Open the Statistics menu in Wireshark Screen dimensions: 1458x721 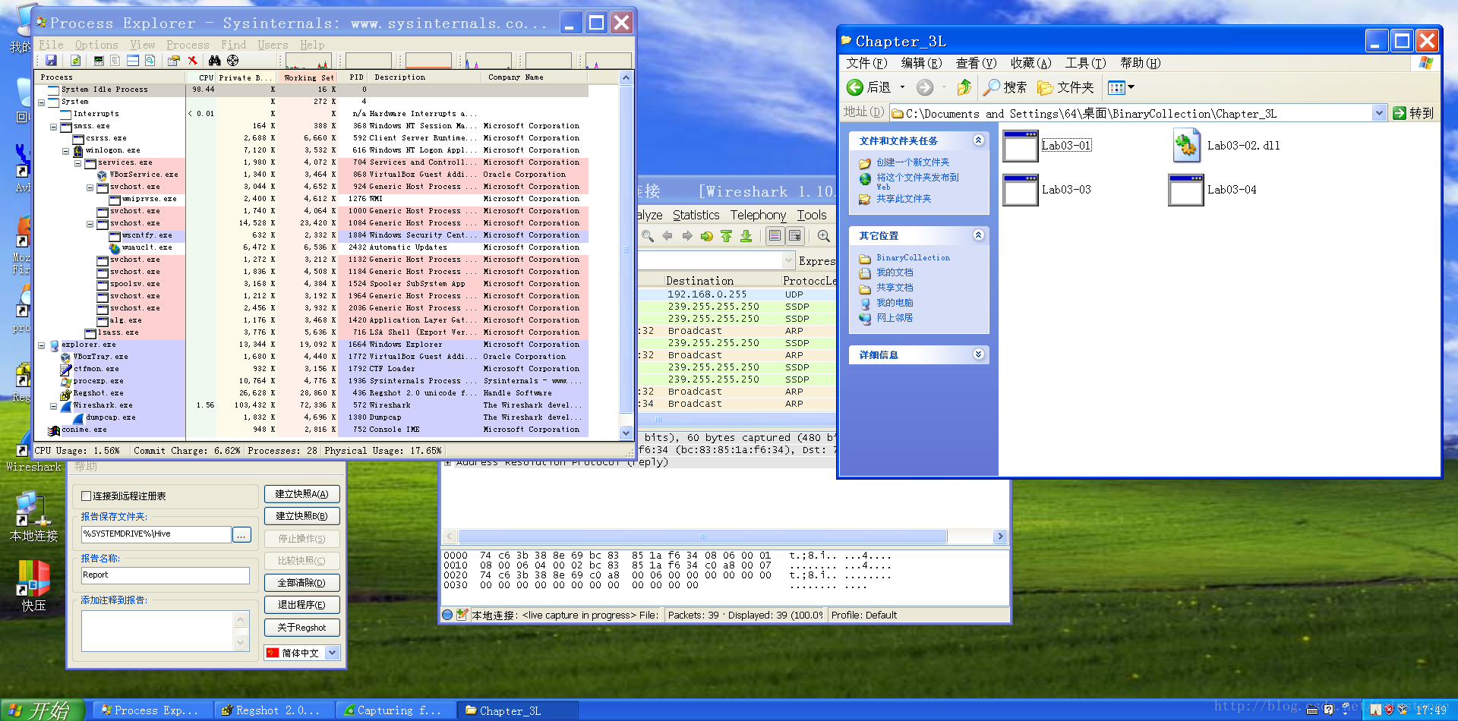[x=696, y=216]
